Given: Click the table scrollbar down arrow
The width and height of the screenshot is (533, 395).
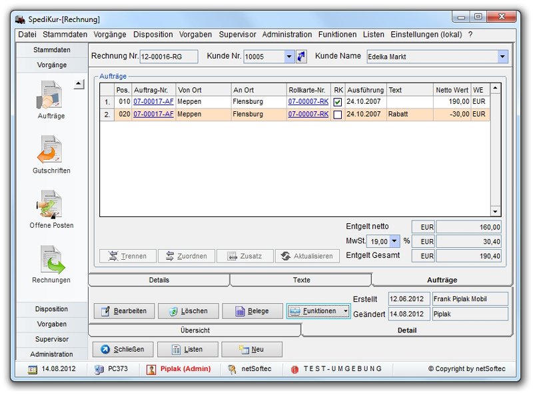Looking at the screenshot, I should [495, 211].
